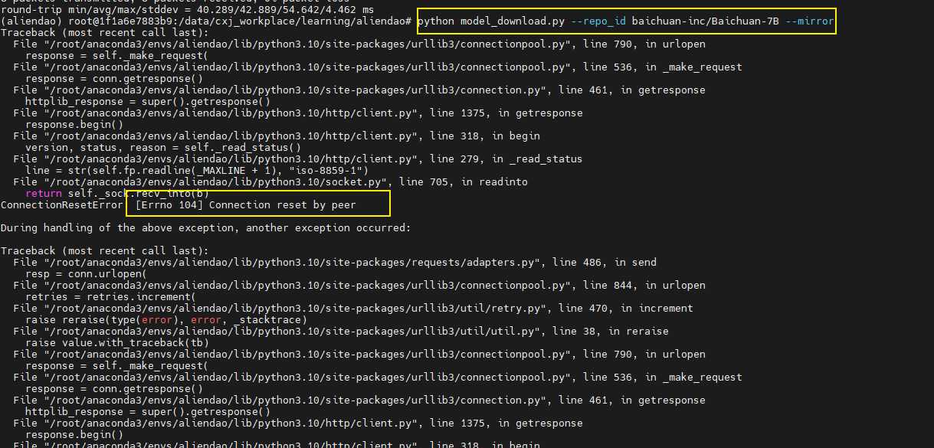The width and height of the screenshot is (934, 448).
Task: Click the --mirror flag at line end
Action: click(x=809, y=21)
